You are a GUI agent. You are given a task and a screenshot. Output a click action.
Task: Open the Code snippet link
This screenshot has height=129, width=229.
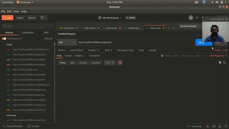225,50
